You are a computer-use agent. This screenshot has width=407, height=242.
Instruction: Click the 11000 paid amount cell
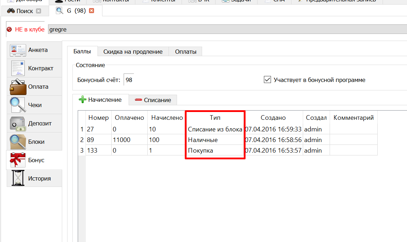coord(129,140)
